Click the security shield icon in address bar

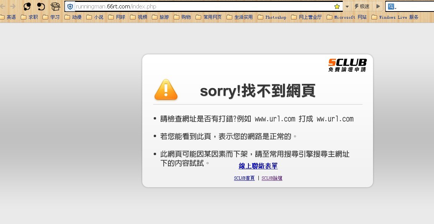coord(70,7)
